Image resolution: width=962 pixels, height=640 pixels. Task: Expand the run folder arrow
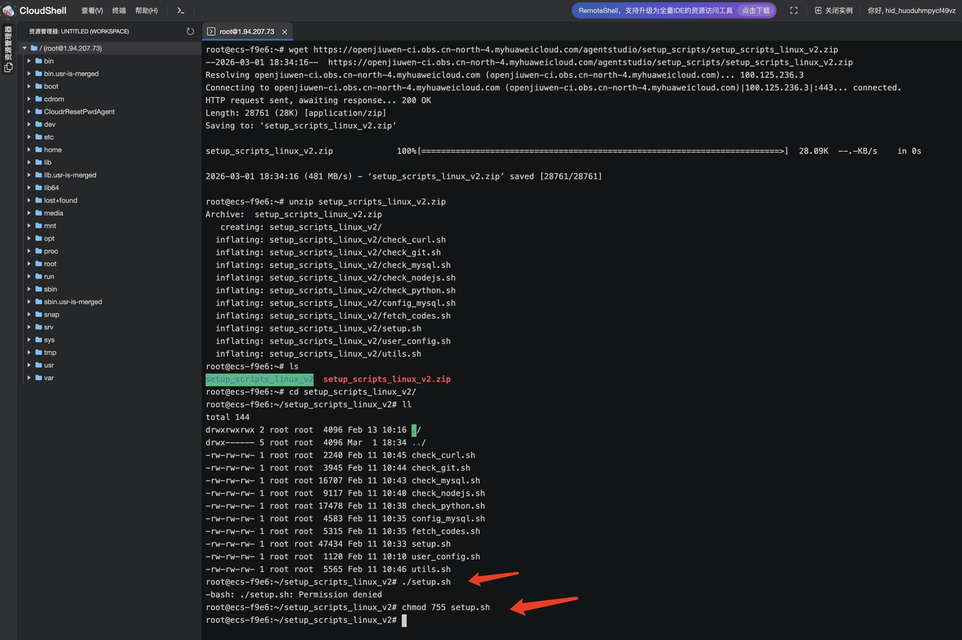pos(29,276)
